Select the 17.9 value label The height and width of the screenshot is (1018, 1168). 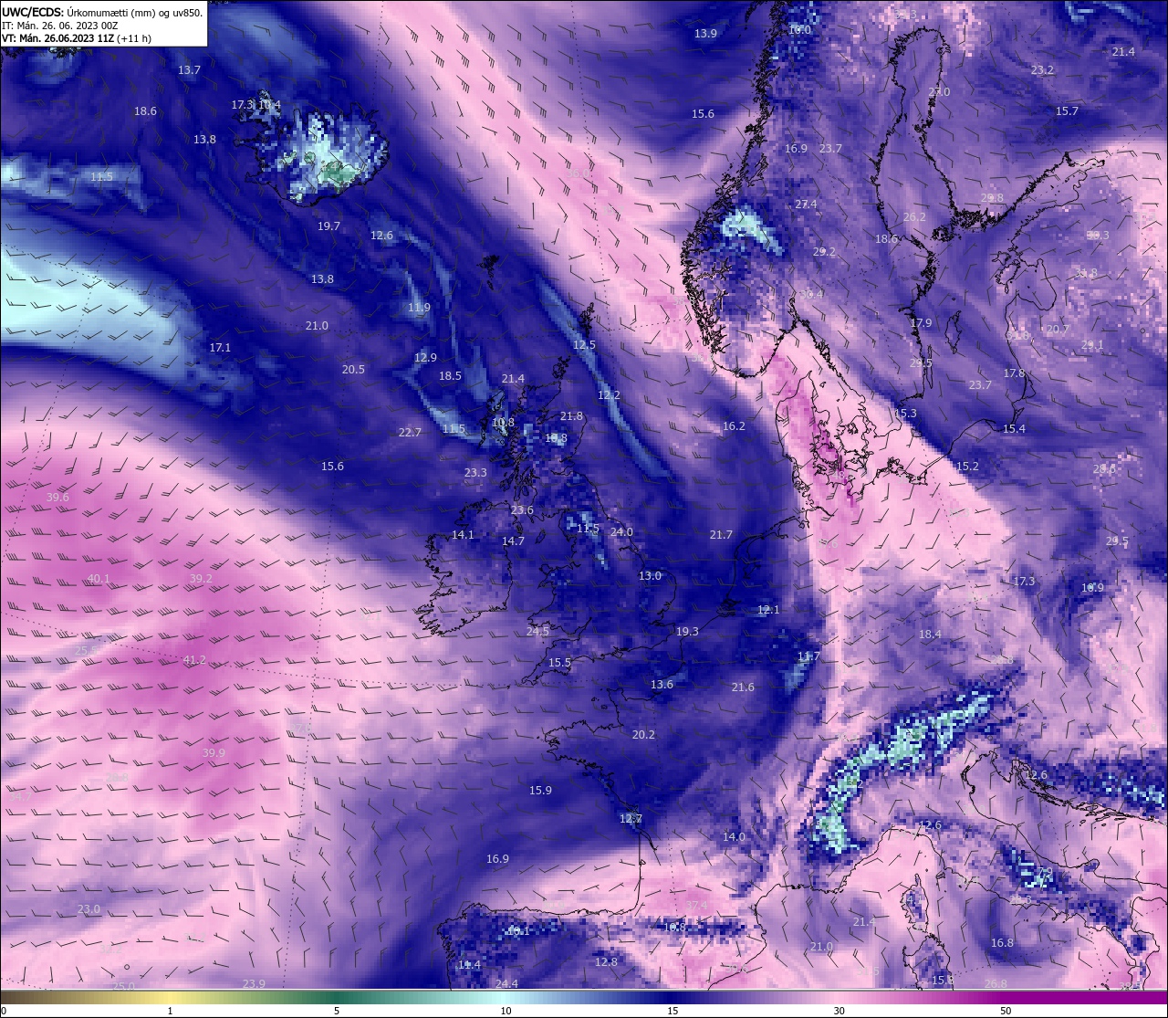pyautogui.click(x=921, y=323)
